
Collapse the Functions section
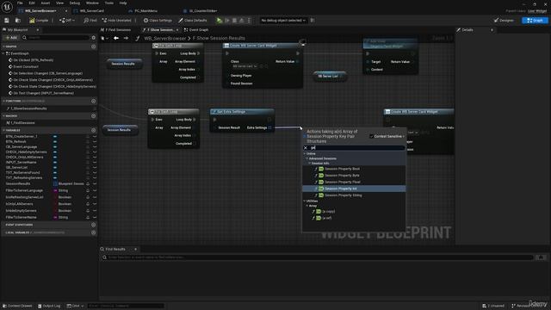tap(3, 102)
